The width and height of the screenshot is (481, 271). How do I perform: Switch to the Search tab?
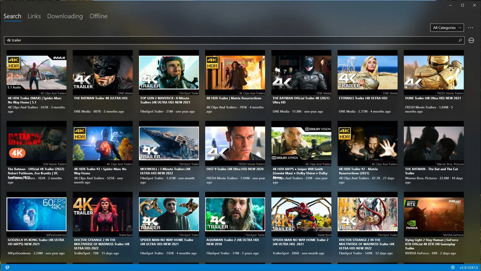pyautogui.click(x=12, y=16)
